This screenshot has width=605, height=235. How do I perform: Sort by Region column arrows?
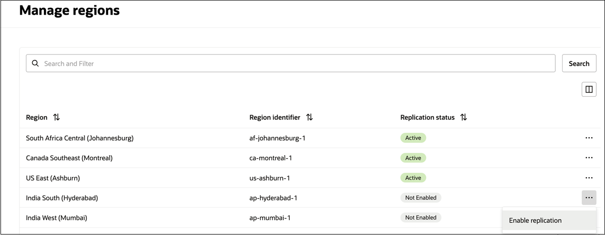click(x=57, y=117)
